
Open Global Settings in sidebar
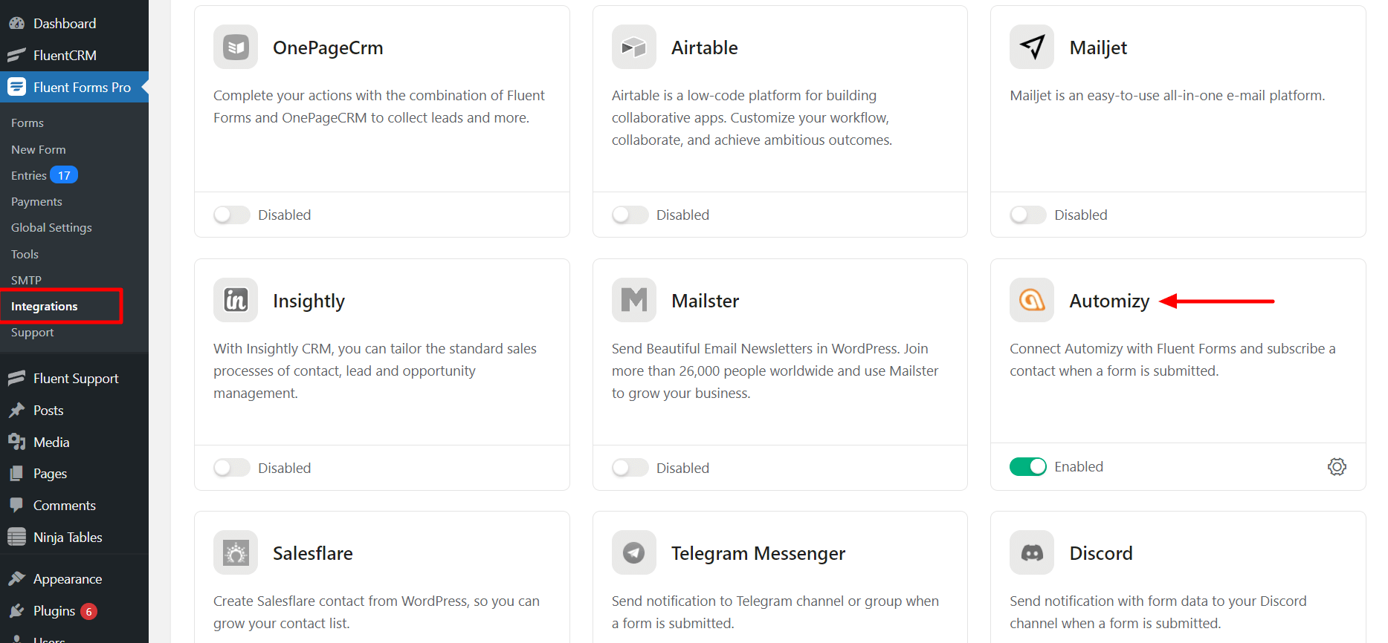(51, 228)
